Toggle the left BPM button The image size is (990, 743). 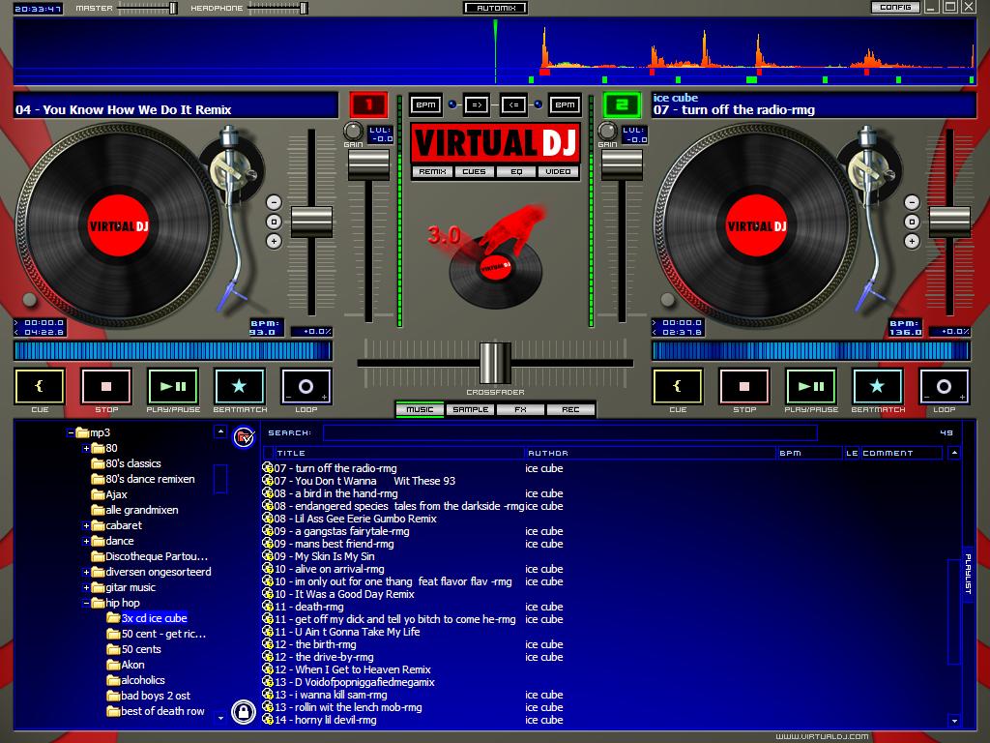coord(425,104)
